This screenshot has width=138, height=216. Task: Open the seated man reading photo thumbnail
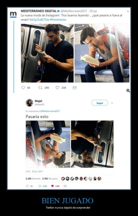102,53
